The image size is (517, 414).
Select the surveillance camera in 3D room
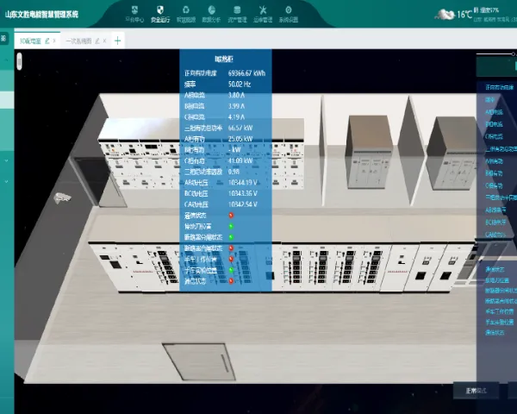[62, 198]
